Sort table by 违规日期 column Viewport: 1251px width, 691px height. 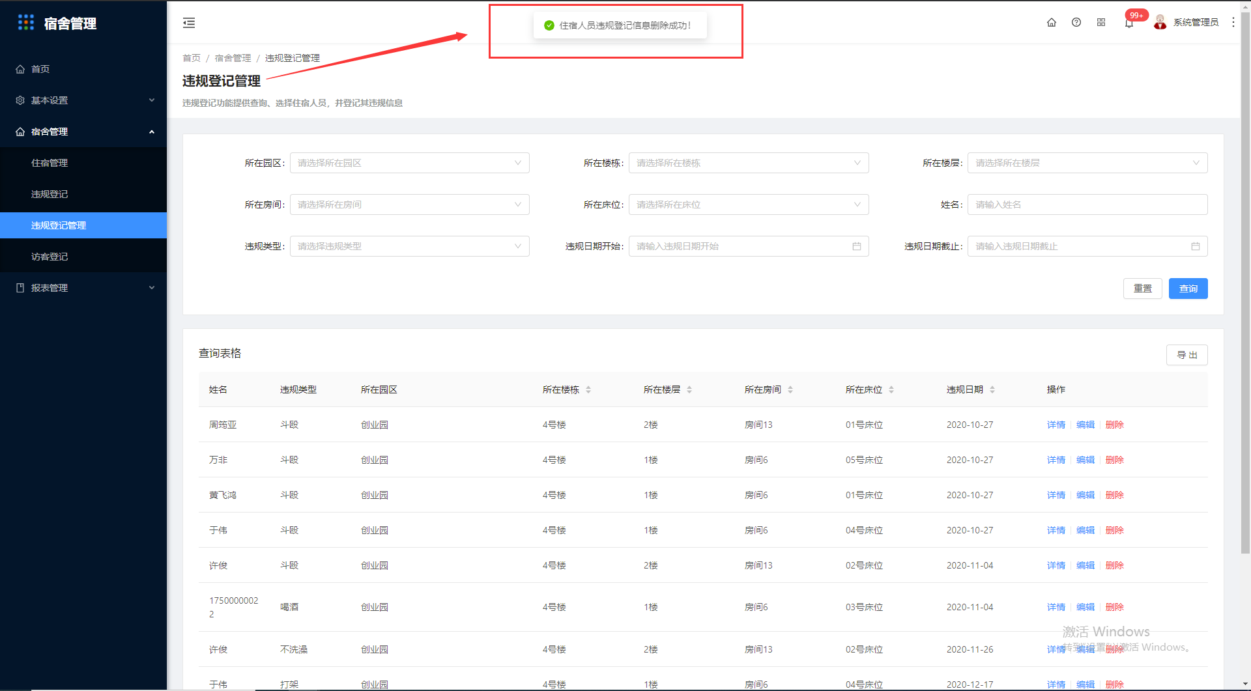pyautogui.click(x=992, y=389)
